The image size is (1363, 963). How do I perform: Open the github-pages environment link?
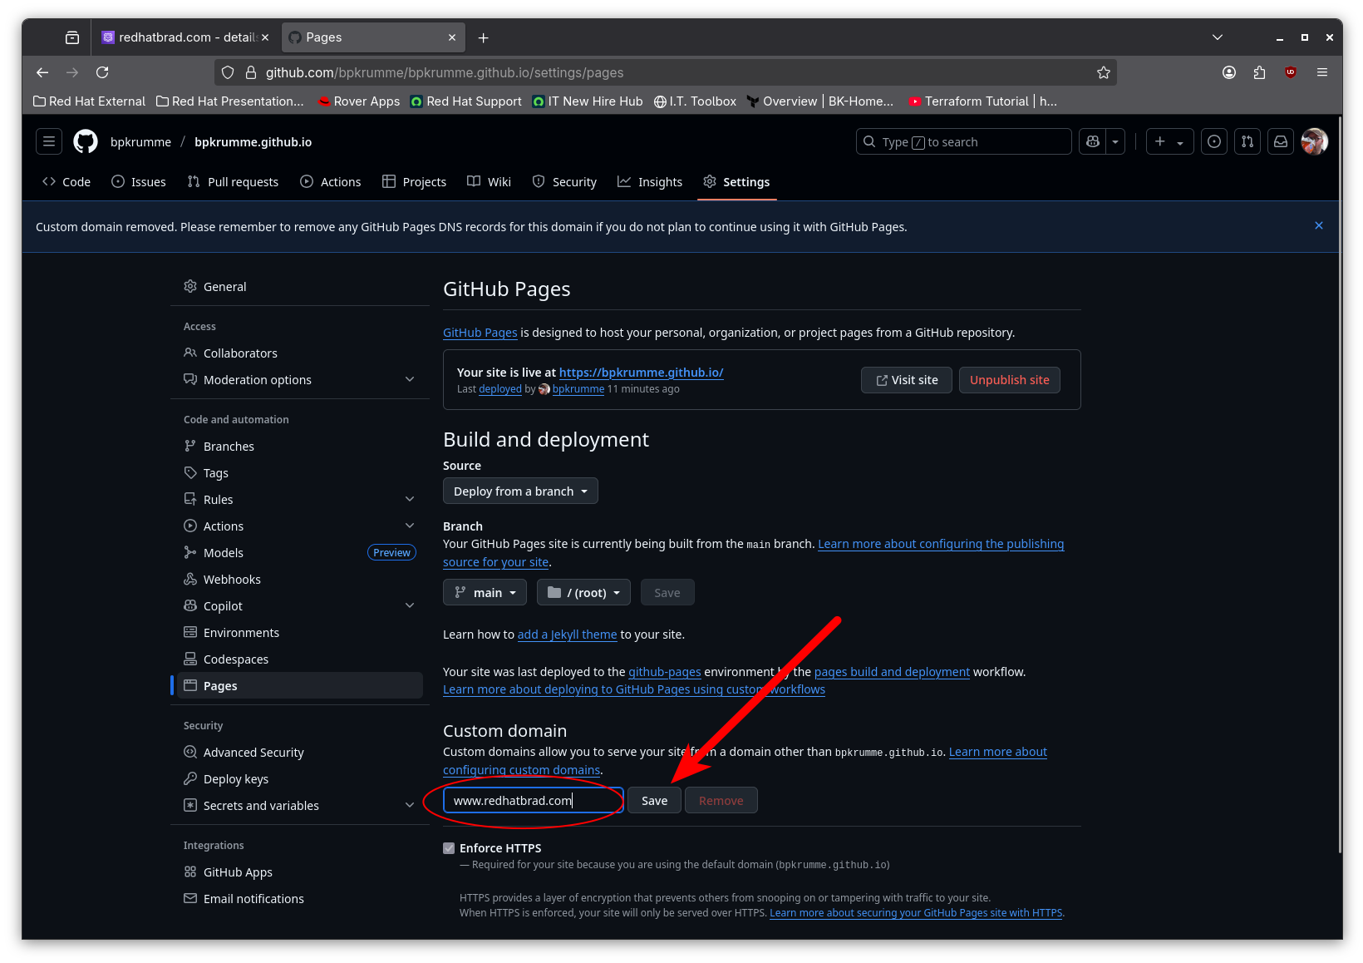(x=665, y=672)
